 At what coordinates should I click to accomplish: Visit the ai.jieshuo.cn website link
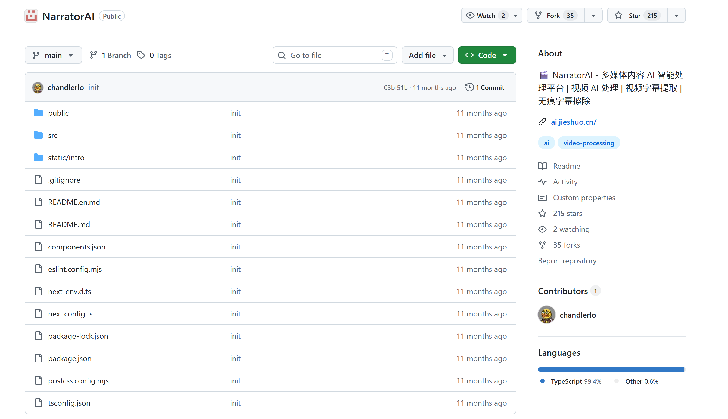coord(574,122)
